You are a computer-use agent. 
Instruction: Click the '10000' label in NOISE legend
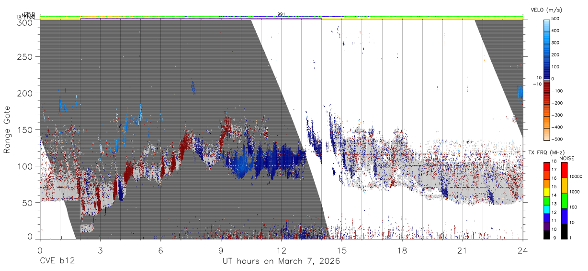pyautogui.click(x=576, y=176)
